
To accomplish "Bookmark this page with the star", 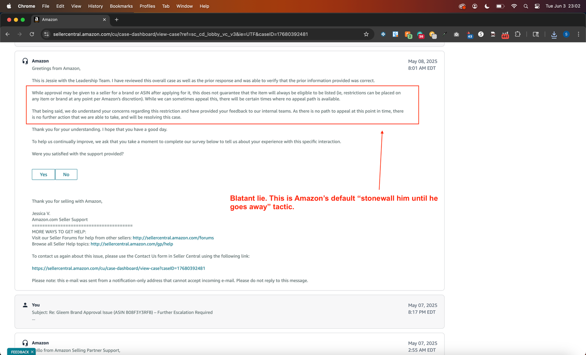I will click(x=366, y=34).
